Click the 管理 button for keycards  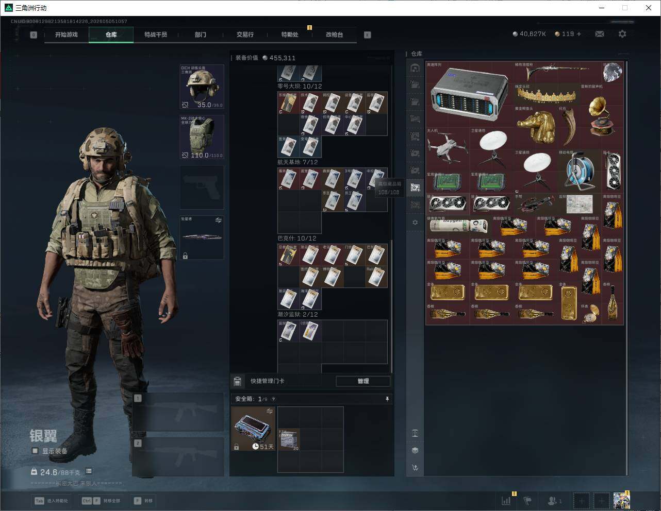tap(363, 381)
